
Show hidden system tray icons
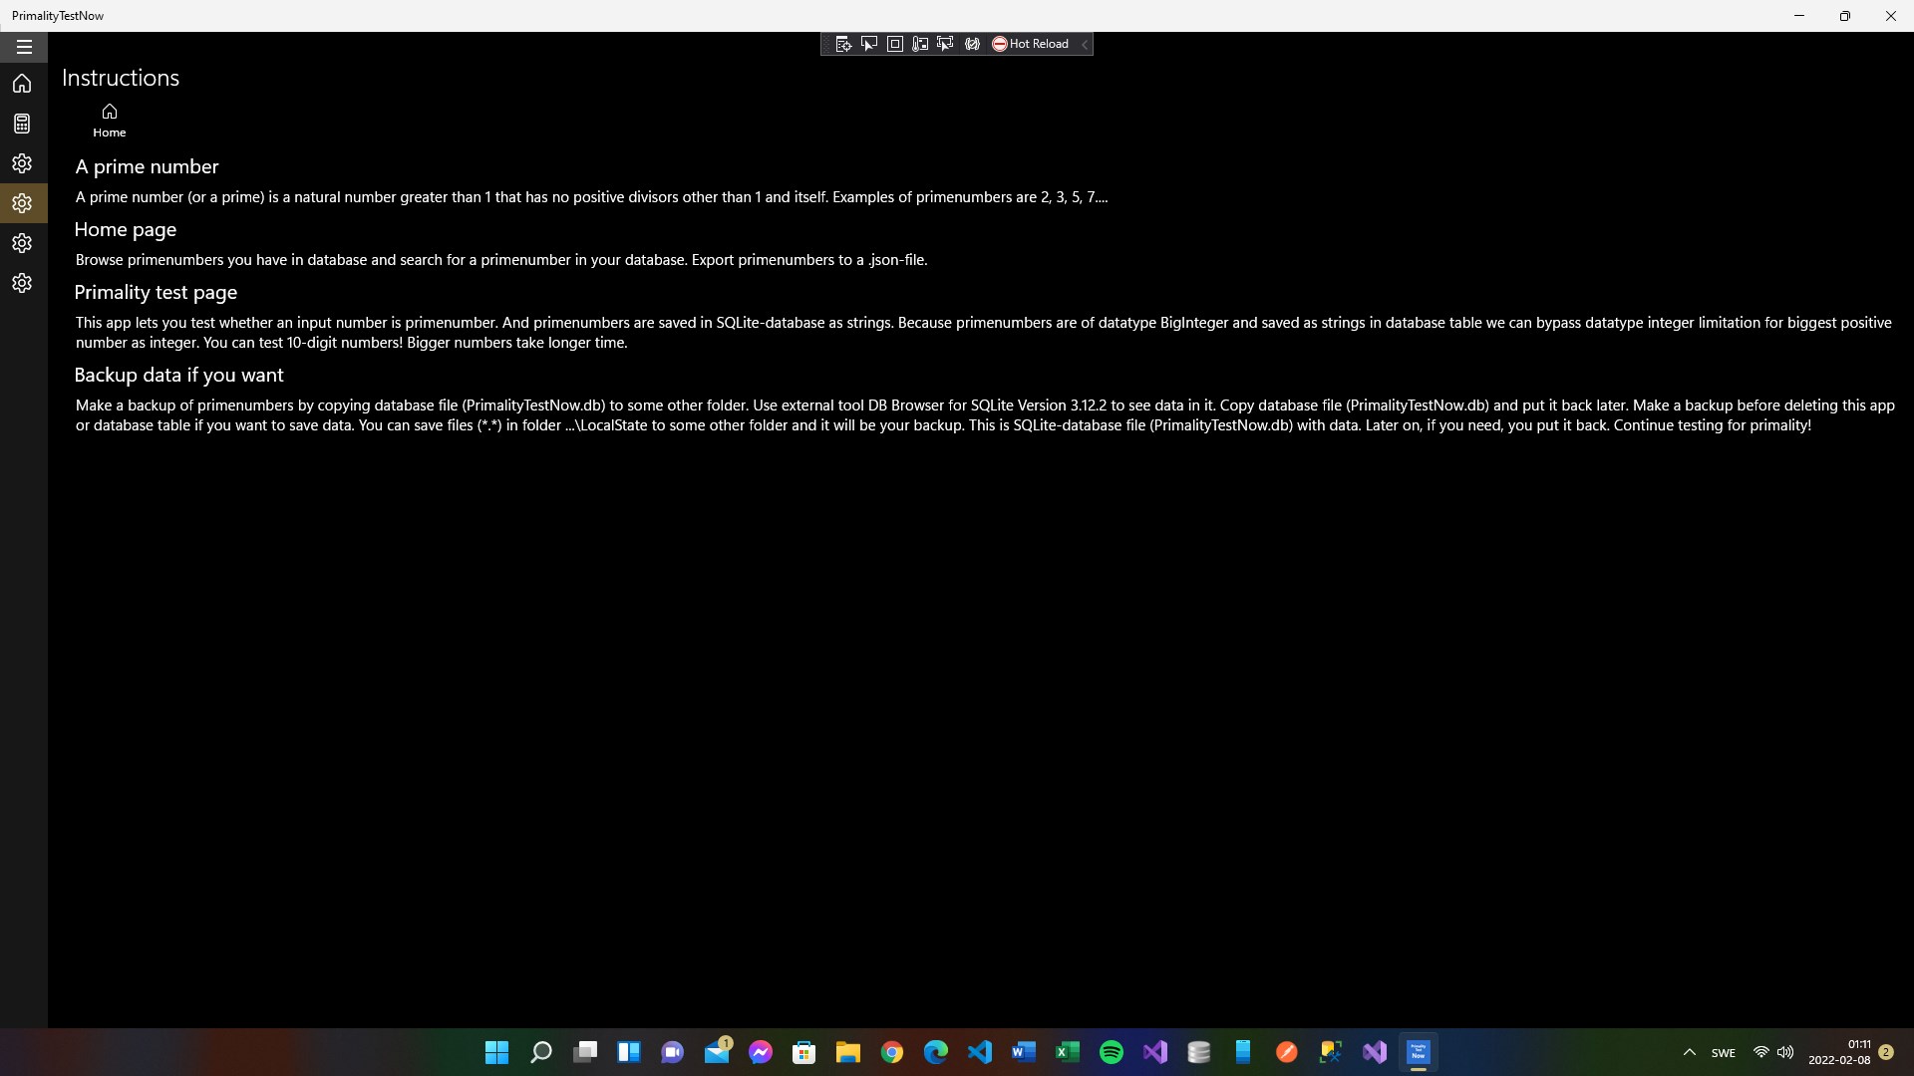[x=1689, y=1052]
